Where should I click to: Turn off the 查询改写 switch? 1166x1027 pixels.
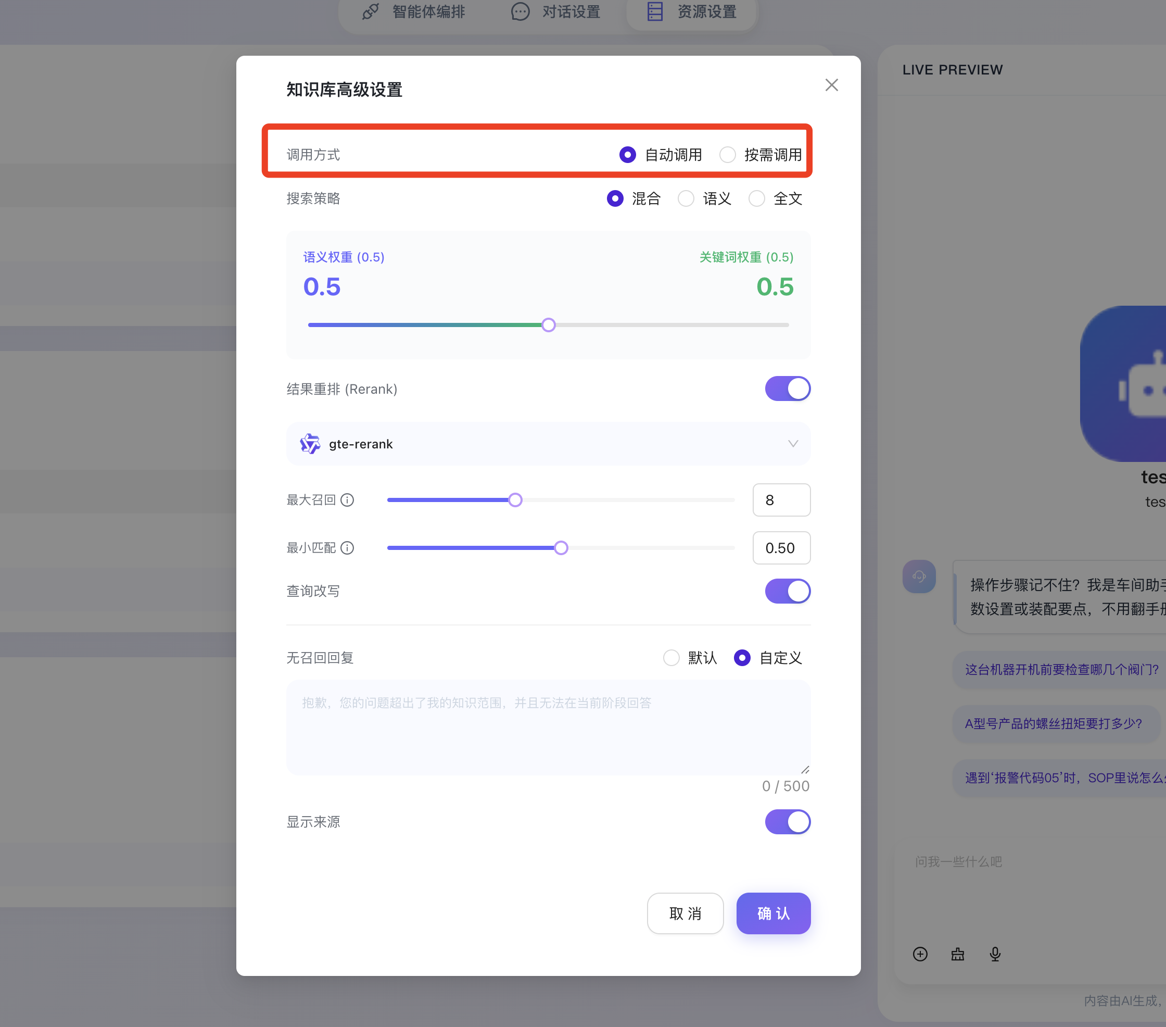coord(787,591)
